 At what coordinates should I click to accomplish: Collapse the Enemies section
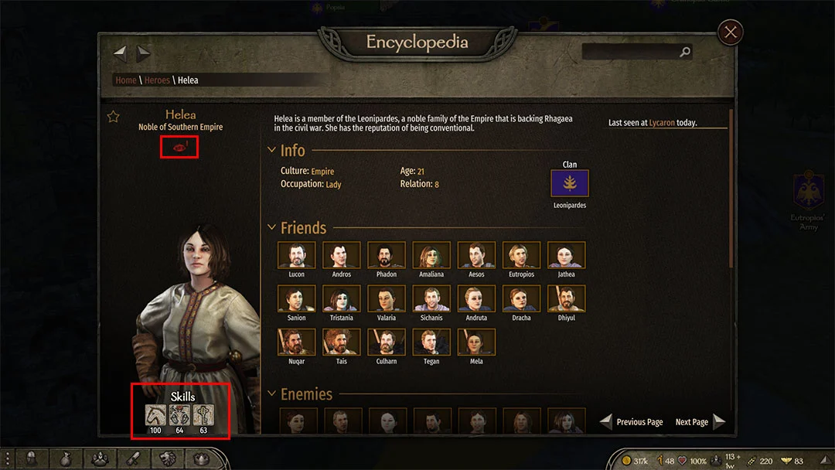271,394
